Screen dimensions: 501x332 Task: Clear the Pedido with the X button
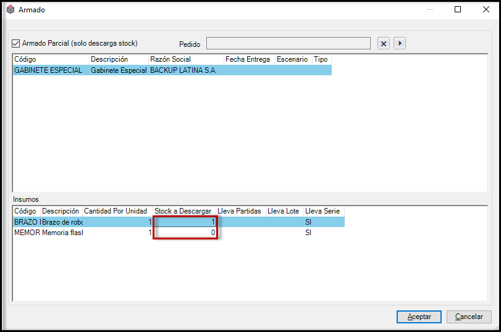point(384,43)
